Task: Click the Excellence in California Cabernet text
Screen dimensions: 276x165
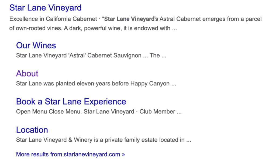Action: [53, 19]
